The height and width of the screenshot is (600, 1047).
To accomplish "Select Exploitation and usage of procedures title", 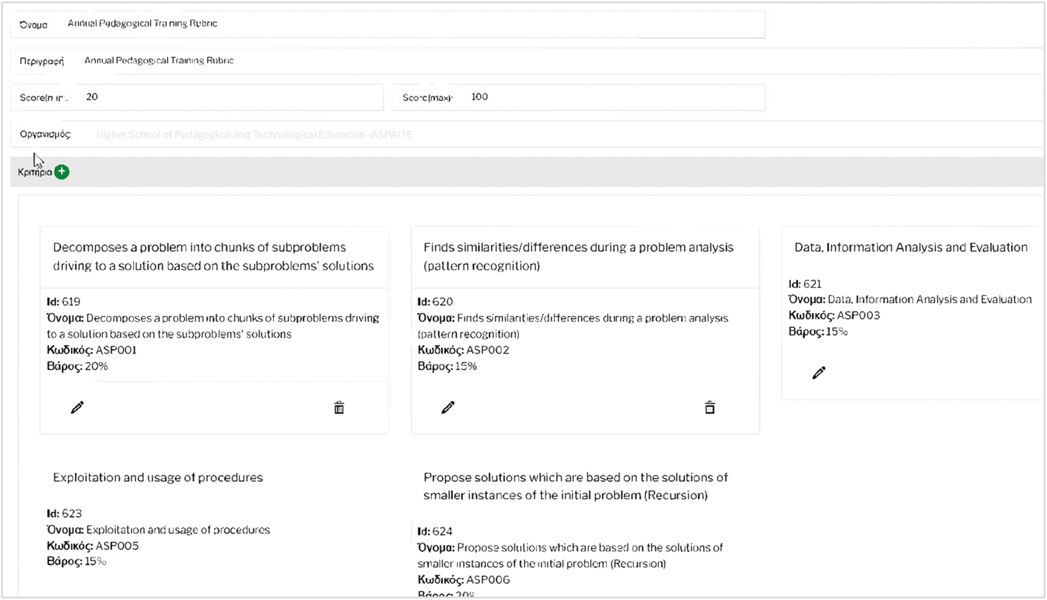I will tap(158, 478).
